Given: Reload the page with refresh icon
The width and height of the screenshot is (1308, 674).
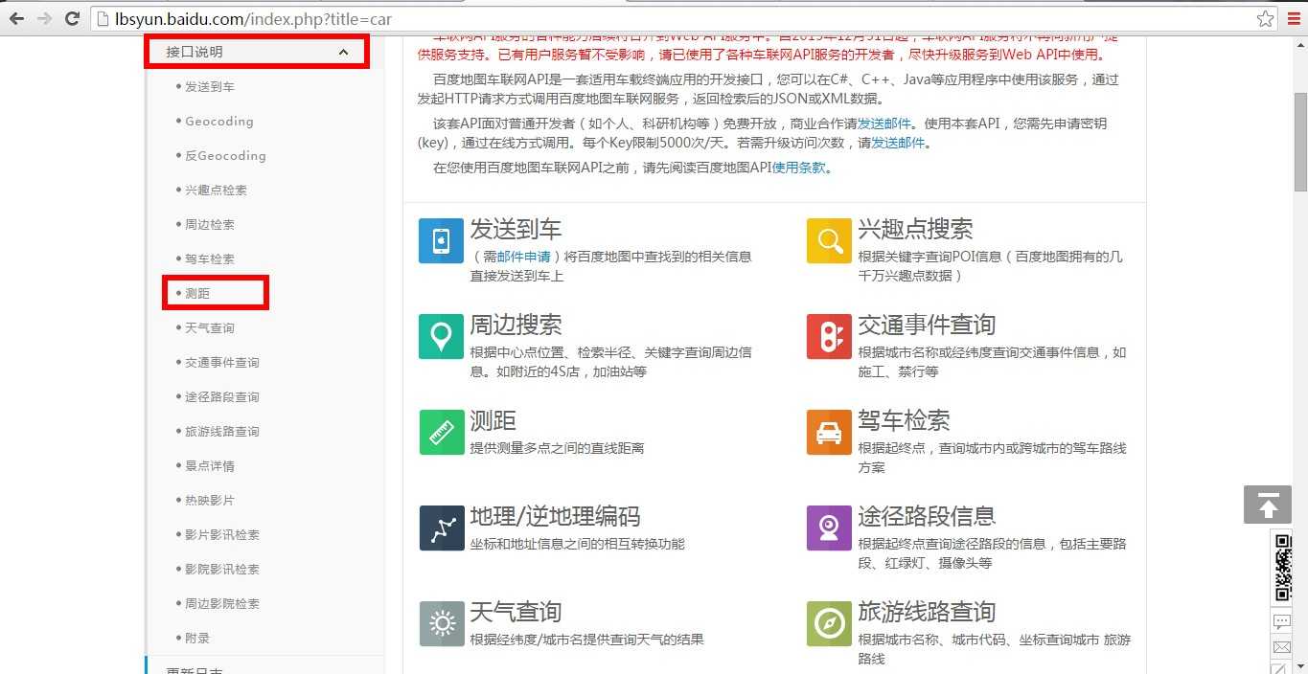Looking at the screenshot, I should pos(72,18).
